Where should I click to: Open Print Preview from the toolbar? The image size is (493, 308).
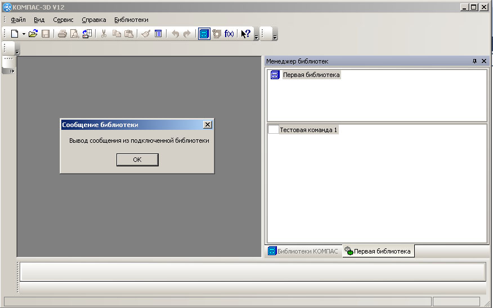pos(74,34)
